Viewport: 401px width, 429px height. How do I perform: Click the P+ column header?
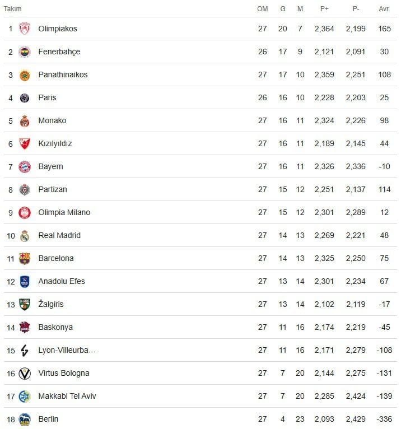324,9
